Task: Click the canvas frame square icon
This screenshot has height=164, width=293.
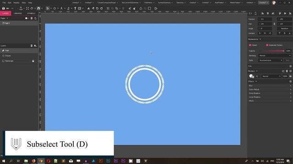Action: click(x=150, y=8)
